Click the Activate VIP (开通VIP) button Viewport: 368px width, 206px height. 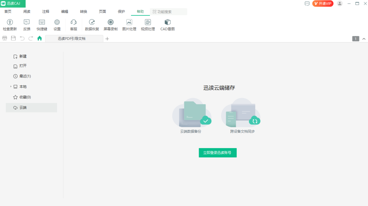pos(323,4)
